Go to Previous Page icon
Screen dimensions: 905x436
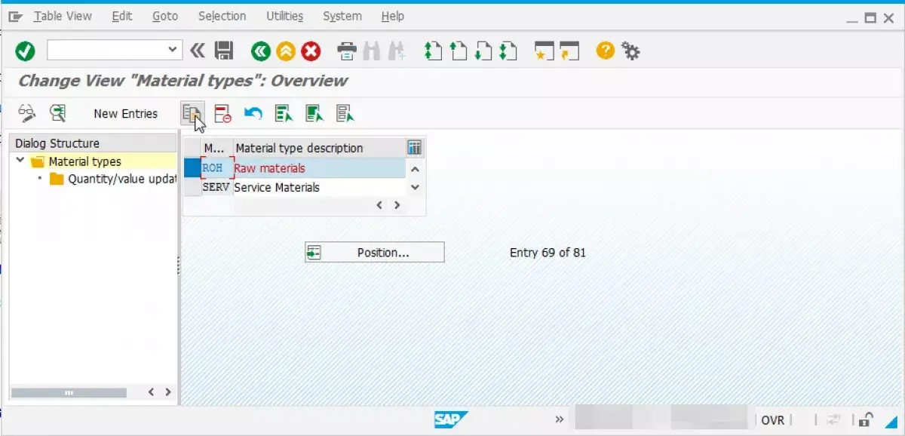coord(458,51)
